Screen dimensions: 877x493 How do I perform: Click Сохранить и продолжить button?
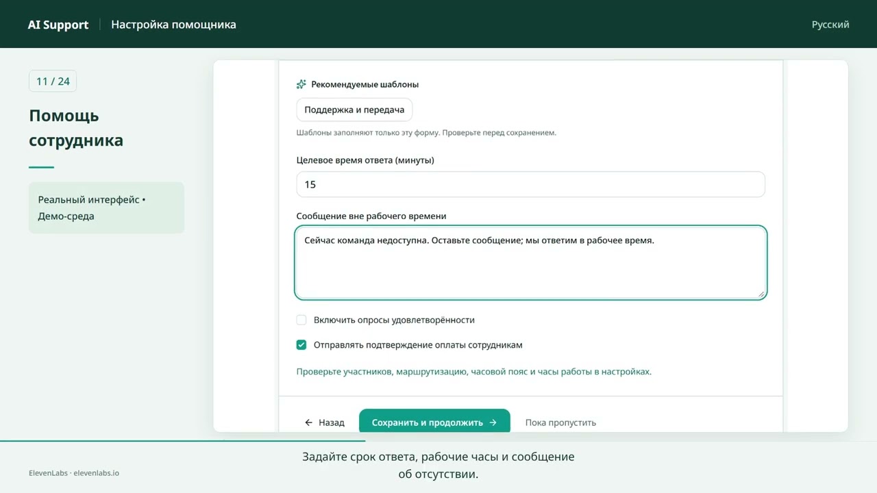pyautogui.click(x=434, y=422)
